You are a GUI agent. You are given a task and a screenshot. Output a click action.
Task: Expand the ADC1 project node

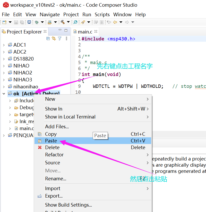click(x=4, y=45)
